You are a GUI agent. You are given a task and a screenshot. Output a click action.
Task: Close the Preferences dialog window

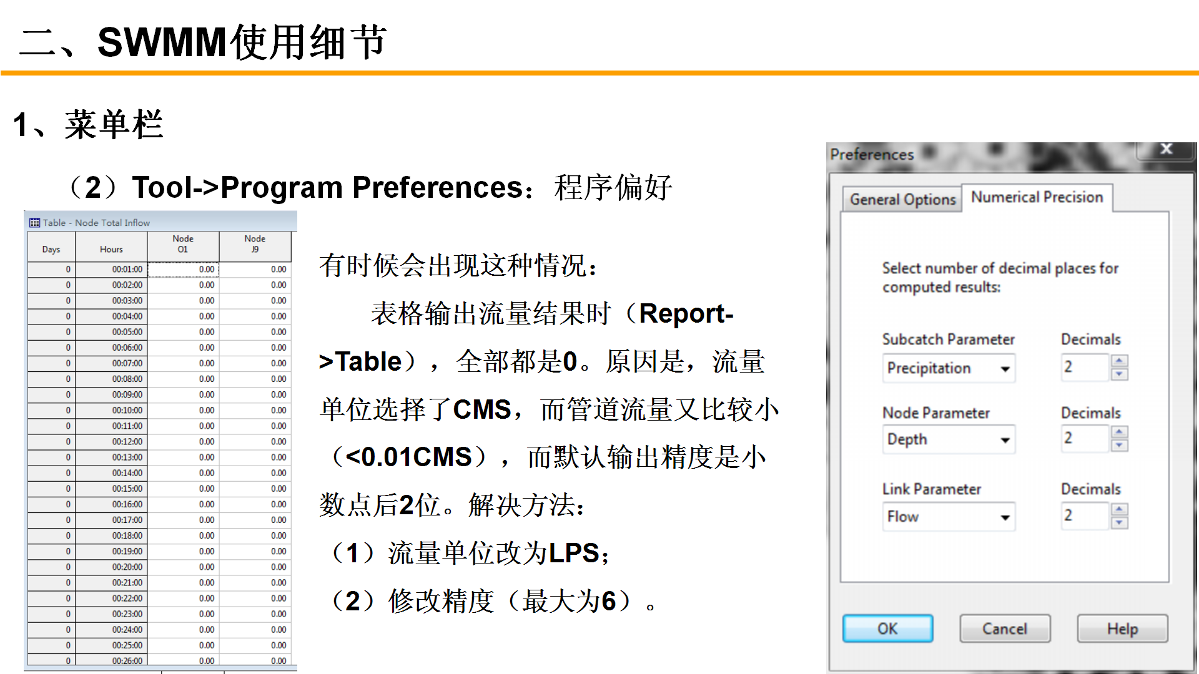[x=1165, y=149]
